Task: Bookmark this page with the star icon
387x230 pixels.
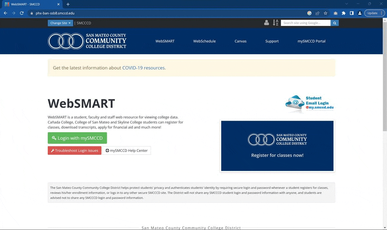Action: click(325, 13)
